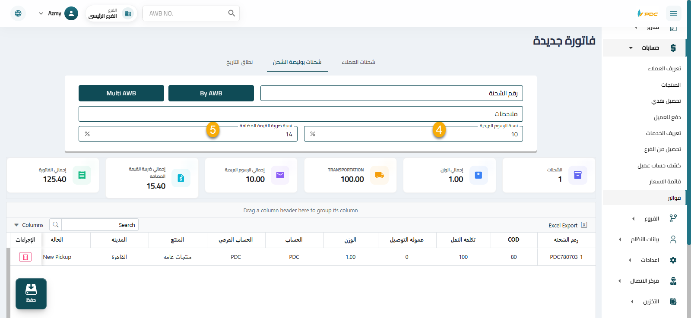Expand the اعدادات submenu arrow
The image size is (691, 318).
point(630,260)
